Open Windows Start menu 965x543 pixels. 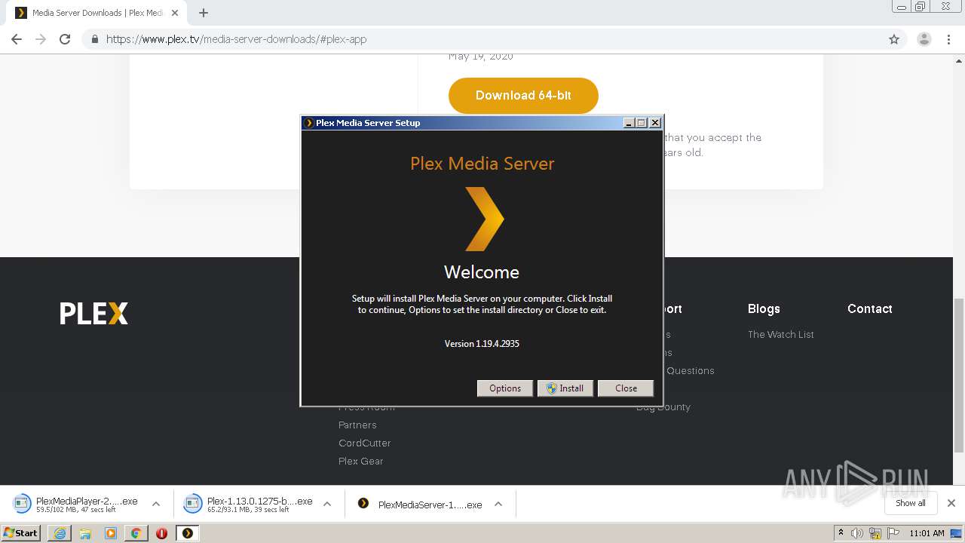tap(21, 532)
